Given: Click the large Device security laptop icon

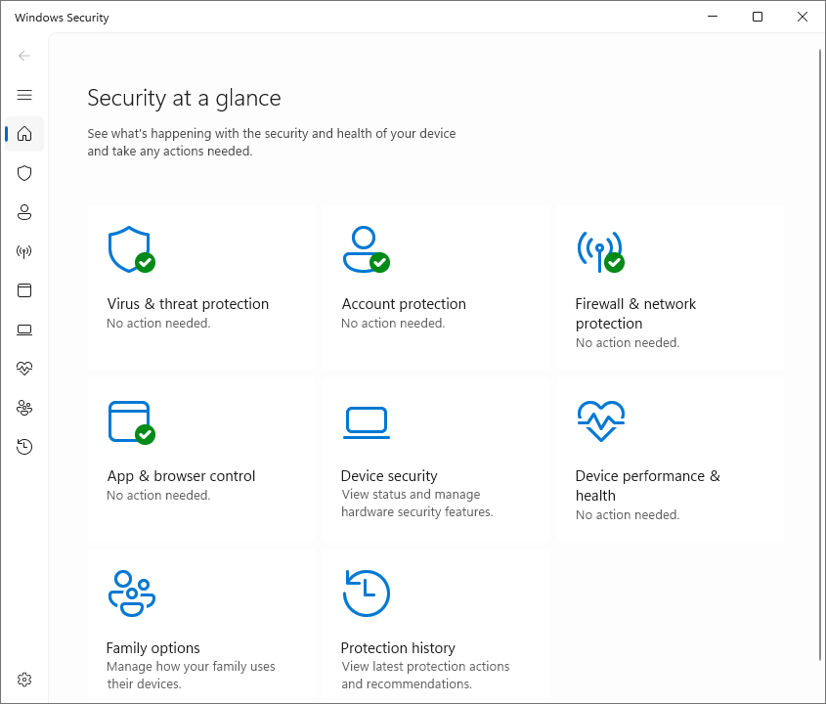Looking at the screenshot, I should pyautogui.click(x=367, y=422).
